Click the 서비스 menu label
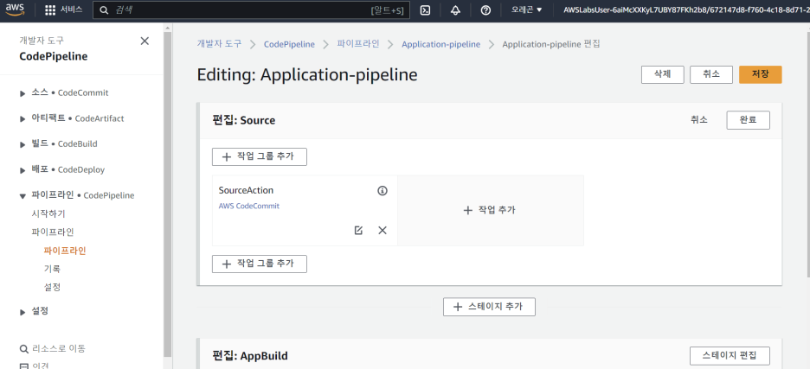 point(71,10)
